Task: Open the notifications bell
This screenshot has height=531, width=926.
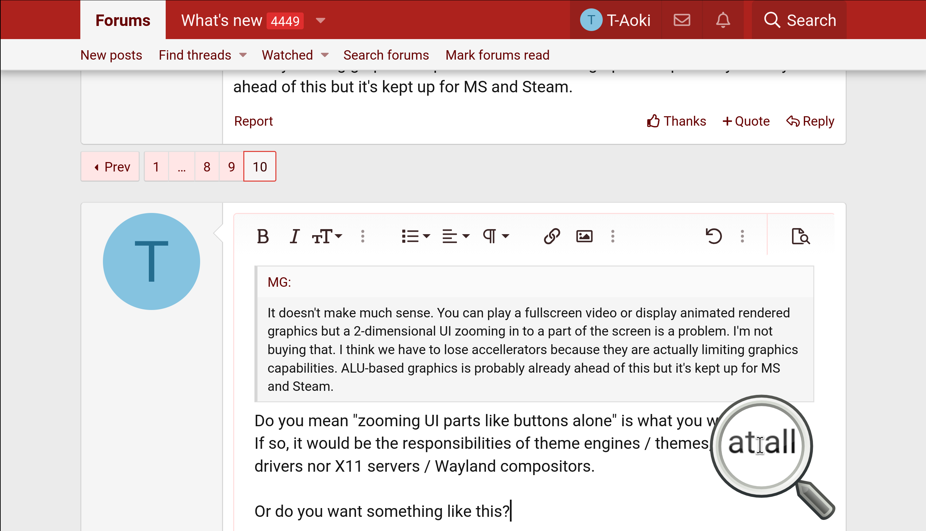Action: point(723,20)
